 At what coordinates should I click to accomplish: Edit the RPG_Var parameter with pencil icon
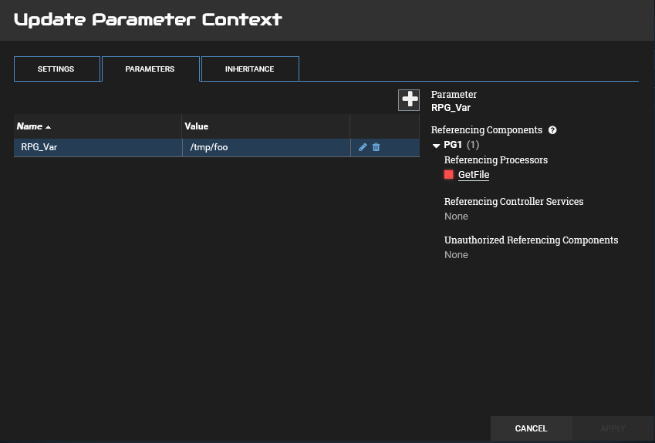tap(363, 147)
